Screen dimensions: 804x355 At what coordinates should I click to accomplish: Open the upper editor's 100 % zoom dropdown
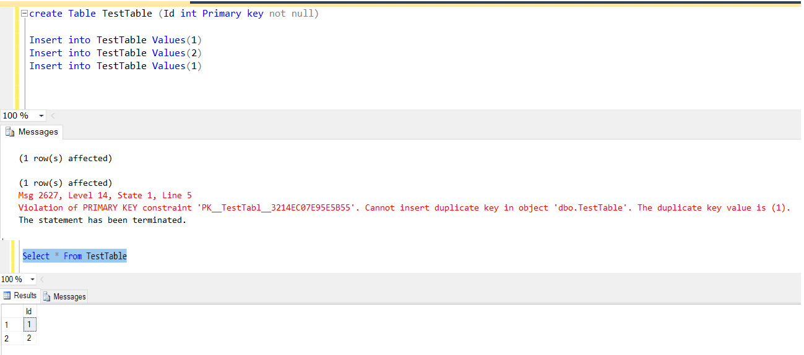[41, 116]
